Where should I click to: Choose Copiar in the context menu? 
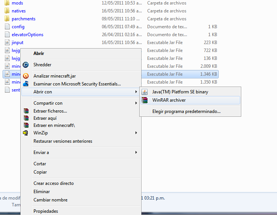(x=81, y=172)
